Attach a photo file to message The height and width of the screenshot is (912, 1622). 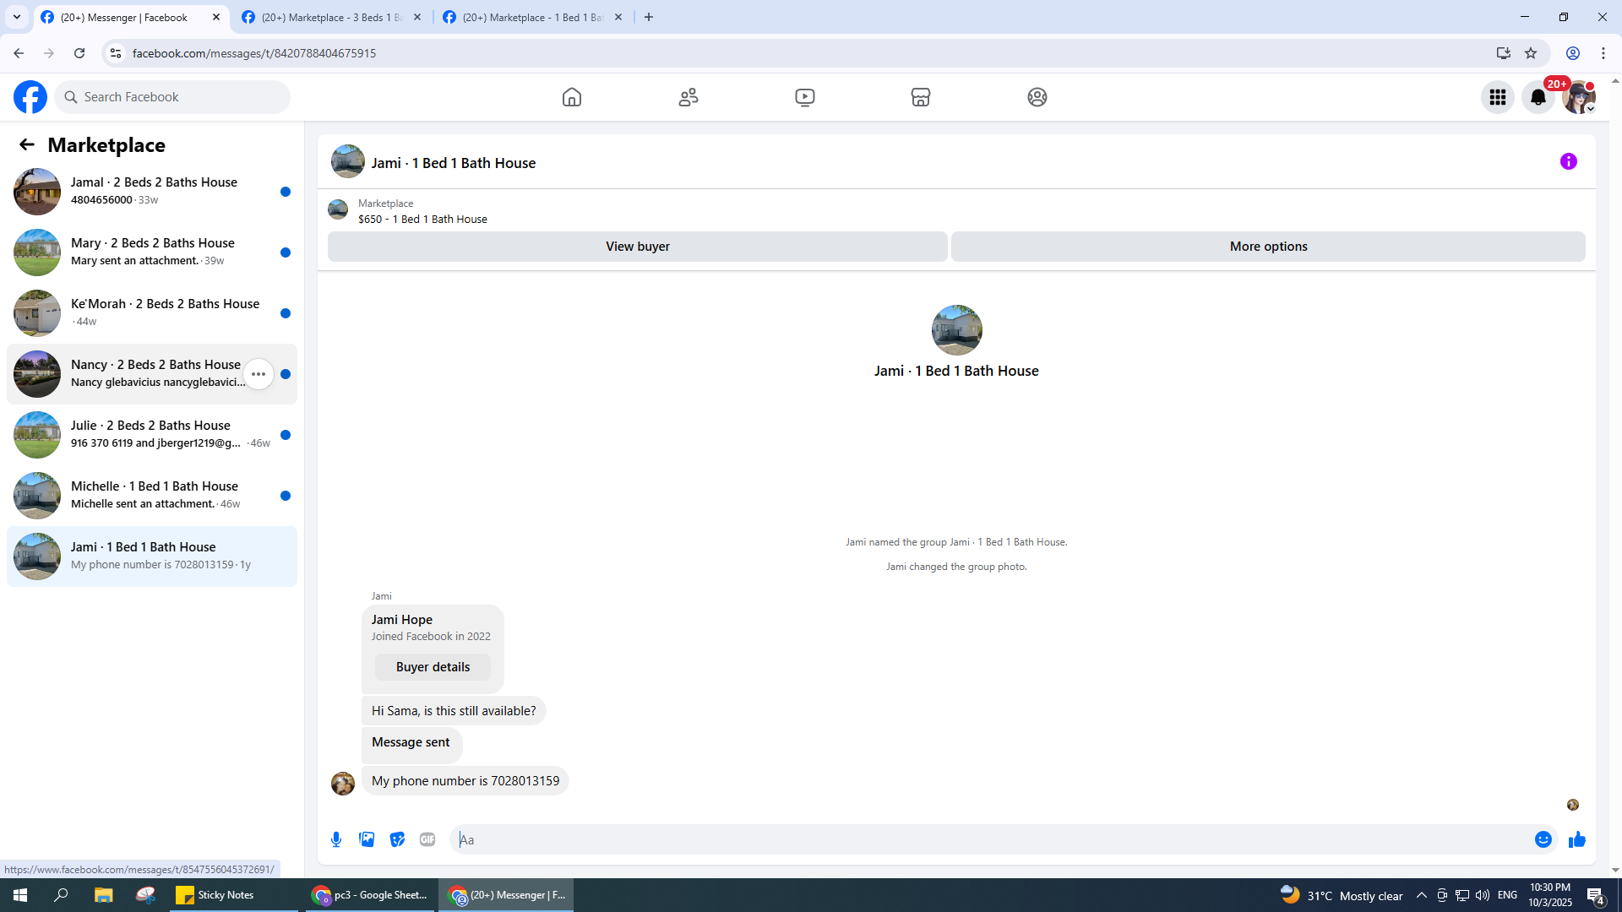(x=367, y=839)
